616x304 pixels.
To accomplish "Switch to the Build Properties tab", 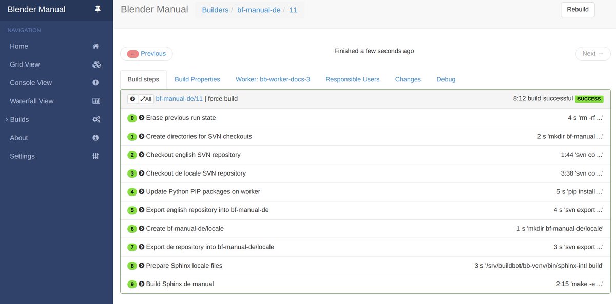I will (x=197, y=79).
